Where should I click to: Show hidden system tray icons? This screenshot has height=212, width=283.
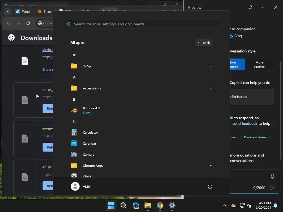click(x=225, y=205)
